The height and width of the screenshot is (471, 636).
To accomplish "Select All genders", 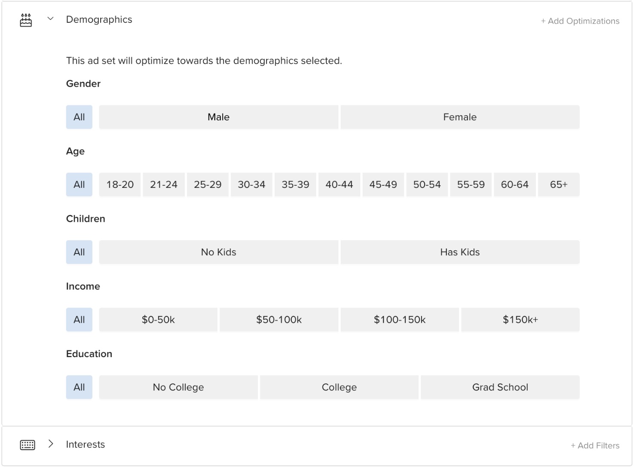I will [x=79, y=116].
